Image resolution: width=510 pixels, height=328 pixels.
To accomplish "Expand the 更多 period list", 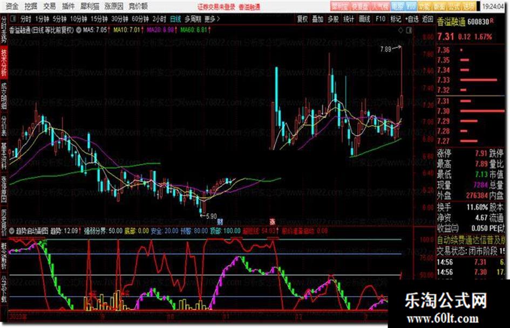I will pos(213,19).
